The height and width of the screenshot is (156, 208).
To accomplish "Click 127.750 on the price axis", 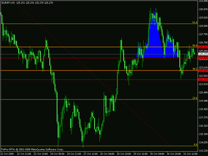I will tap(203, 34).
